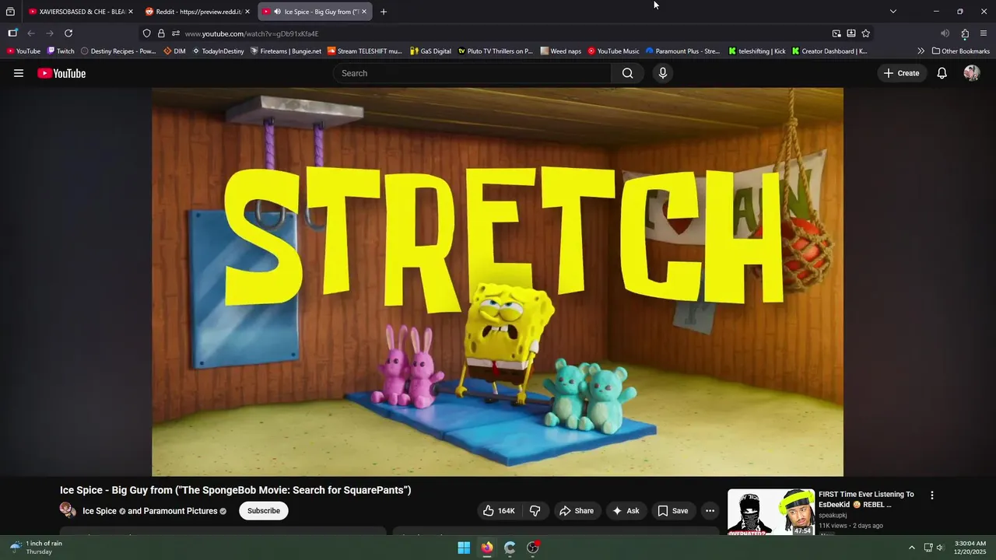This screenshot has width=996, height=560.
Task: Close the XAVIERSOBASED tab
Action: (x=130, y=12)
